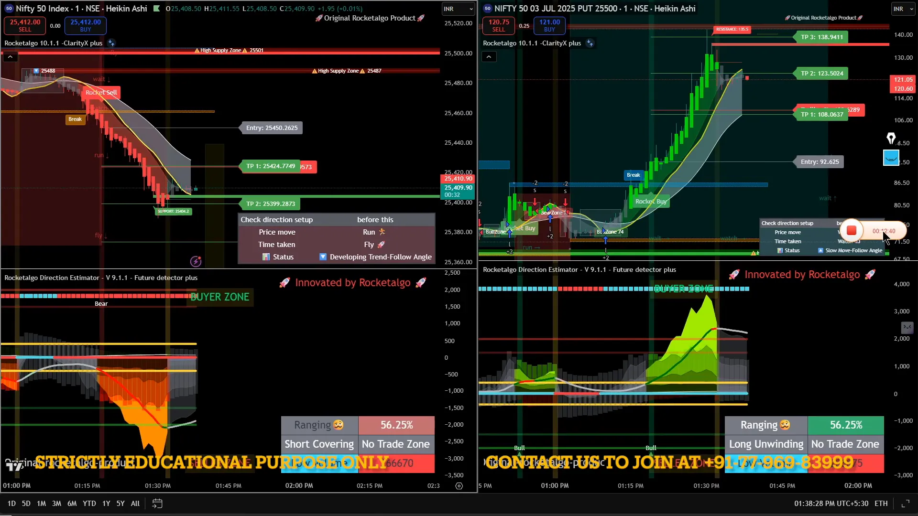Click the Go to date calendar icon
Screen dimensions: 918x516
click(157, 503)
